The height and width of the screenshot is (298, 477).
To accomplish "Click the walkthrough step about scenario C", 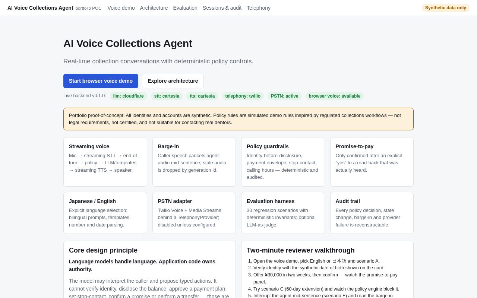I will pyautogui.click(x=326, y=289).
